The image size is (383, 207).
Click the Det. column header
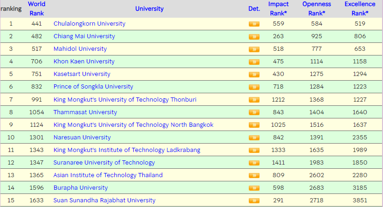[x=254, y=8]
